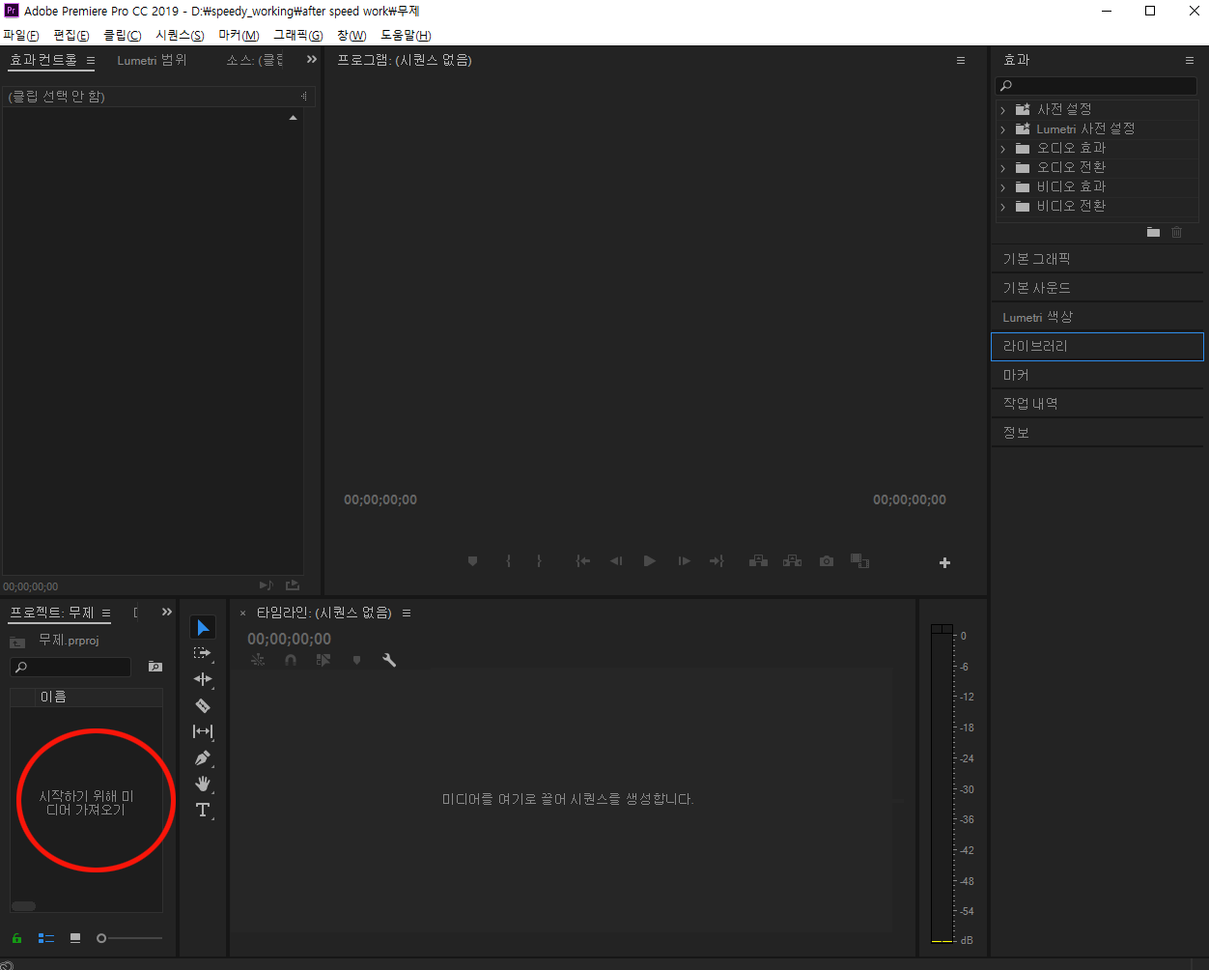
Task: Click the Extract button in Program monitor
Action: 793,561
